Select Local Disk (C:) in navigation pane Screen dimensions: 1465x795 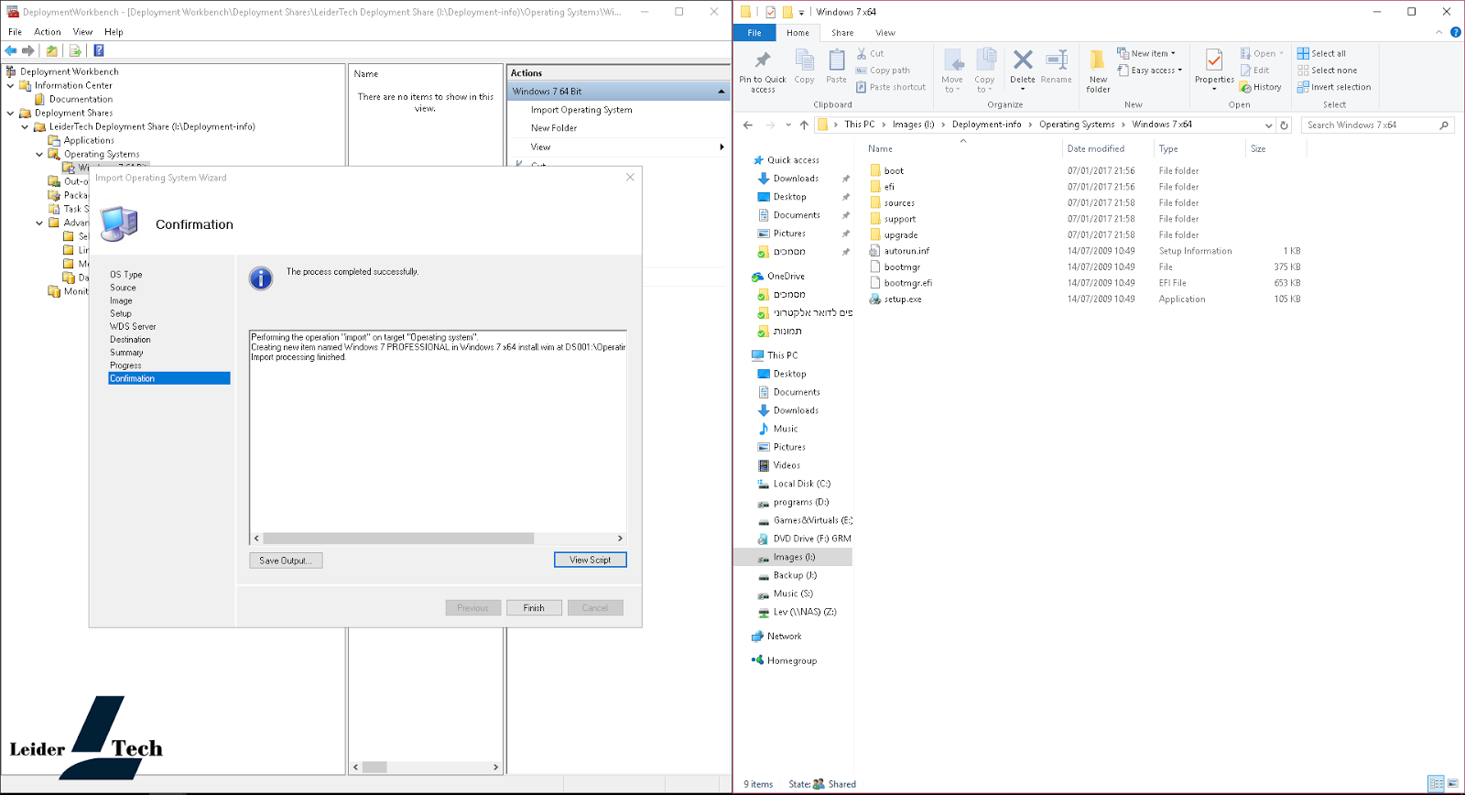(x=801, y=484)
